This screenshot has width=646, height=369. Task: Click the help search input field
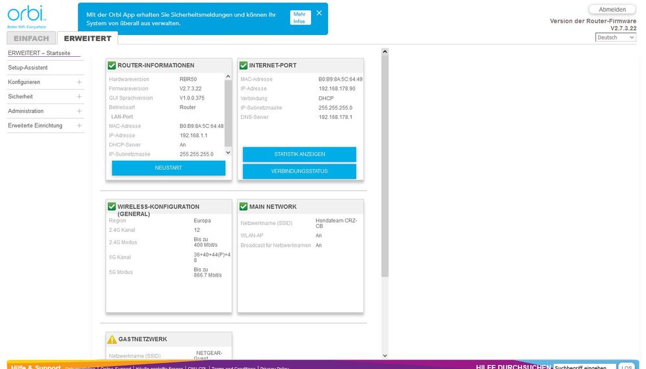(x=583, y=366)
